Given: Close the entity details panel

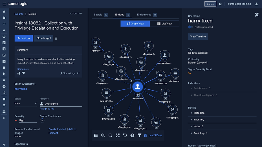Looking at the screenshot, I should (257, 15).
